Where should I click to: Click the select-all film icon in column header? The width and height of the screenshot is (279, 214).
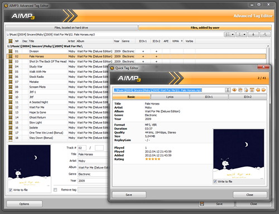(x=11, y=41)
